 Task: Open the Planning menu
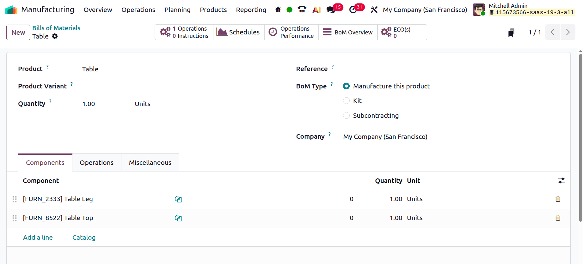[x=177, y=10]
